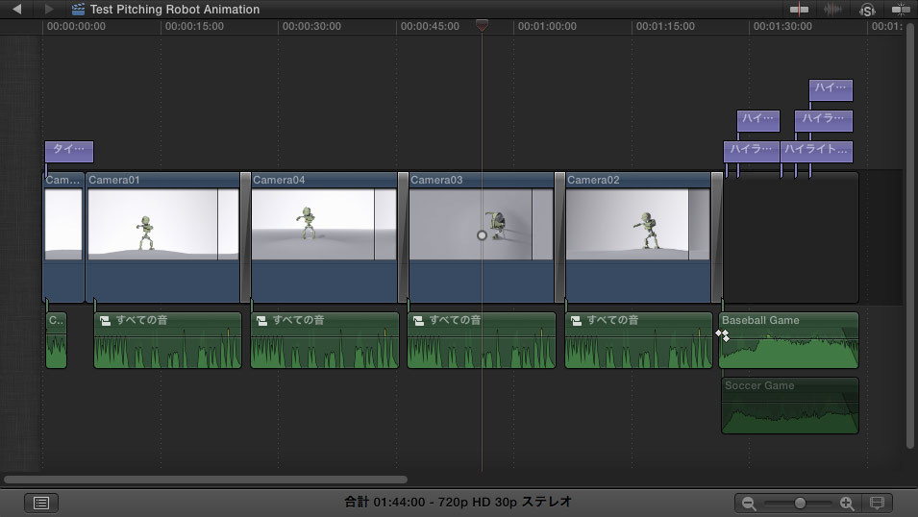Select the first short Cam... clip
Image resolution: width=918 pixels, height=517 pixels.
(x=63, y=237)
